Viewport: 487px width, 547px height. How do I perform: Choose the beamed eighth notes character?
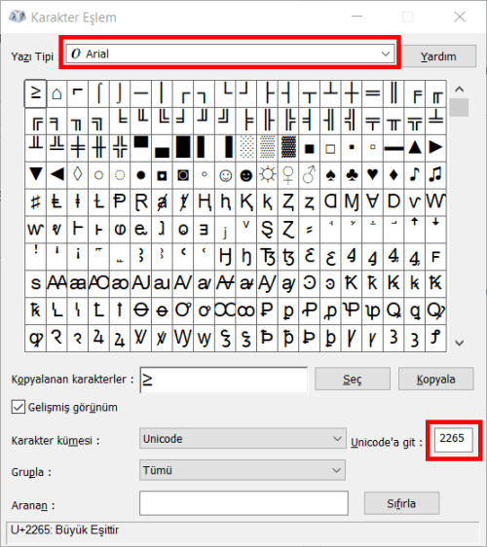[x=435, y=175]
